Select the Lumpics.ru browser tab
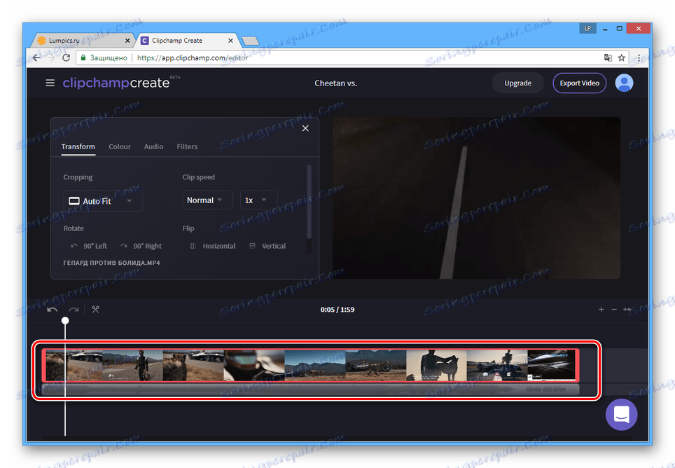This screenshot has width=675, height=468. click(83, 41)
